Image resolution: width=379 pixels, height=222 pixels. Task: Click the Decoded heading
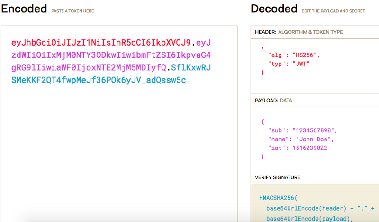click(x=274, y=9)
